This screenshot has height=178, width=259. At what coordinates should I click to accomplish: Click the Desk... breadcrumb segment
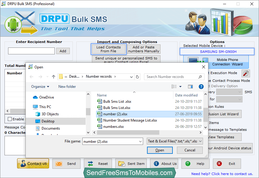tap(74, 76)
